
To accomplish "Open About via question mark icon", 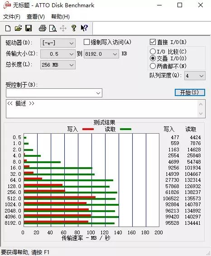I will (x=74, y=28).
